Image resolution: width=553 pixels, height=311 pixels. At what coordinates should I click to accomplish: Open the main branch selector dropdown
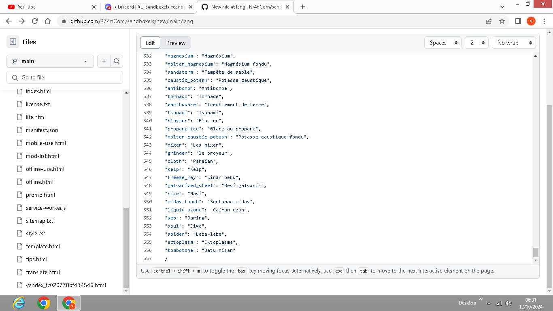click(x=50, y=61)
